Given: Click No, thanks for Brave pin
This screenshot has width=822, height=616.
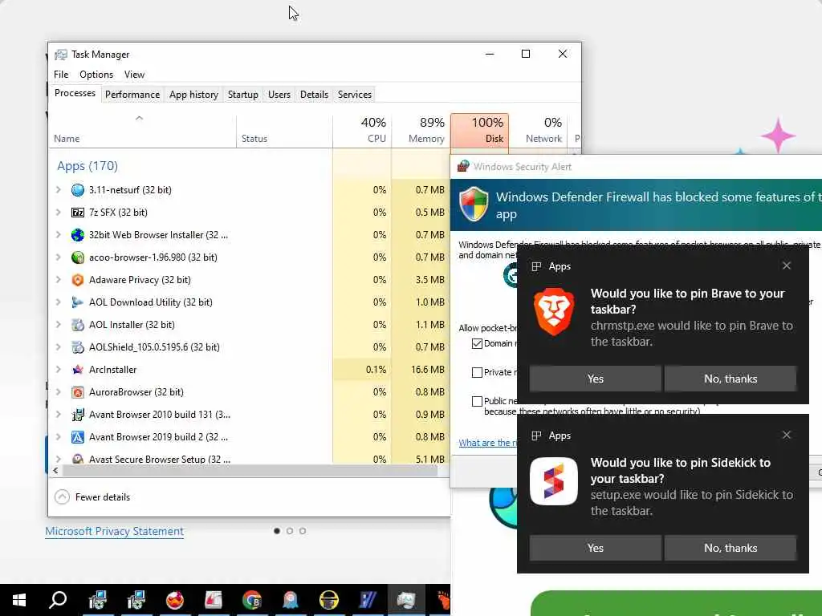Looking at the screenshot, I should click(730, 379).
